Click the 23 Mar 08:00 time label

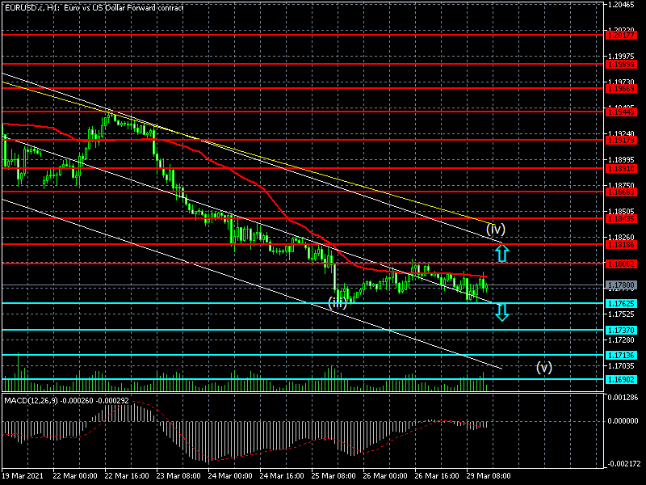pos(178,475)
